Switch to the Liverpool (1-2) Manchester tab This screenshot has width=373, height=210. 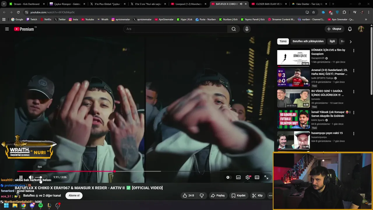coord(189,4)
